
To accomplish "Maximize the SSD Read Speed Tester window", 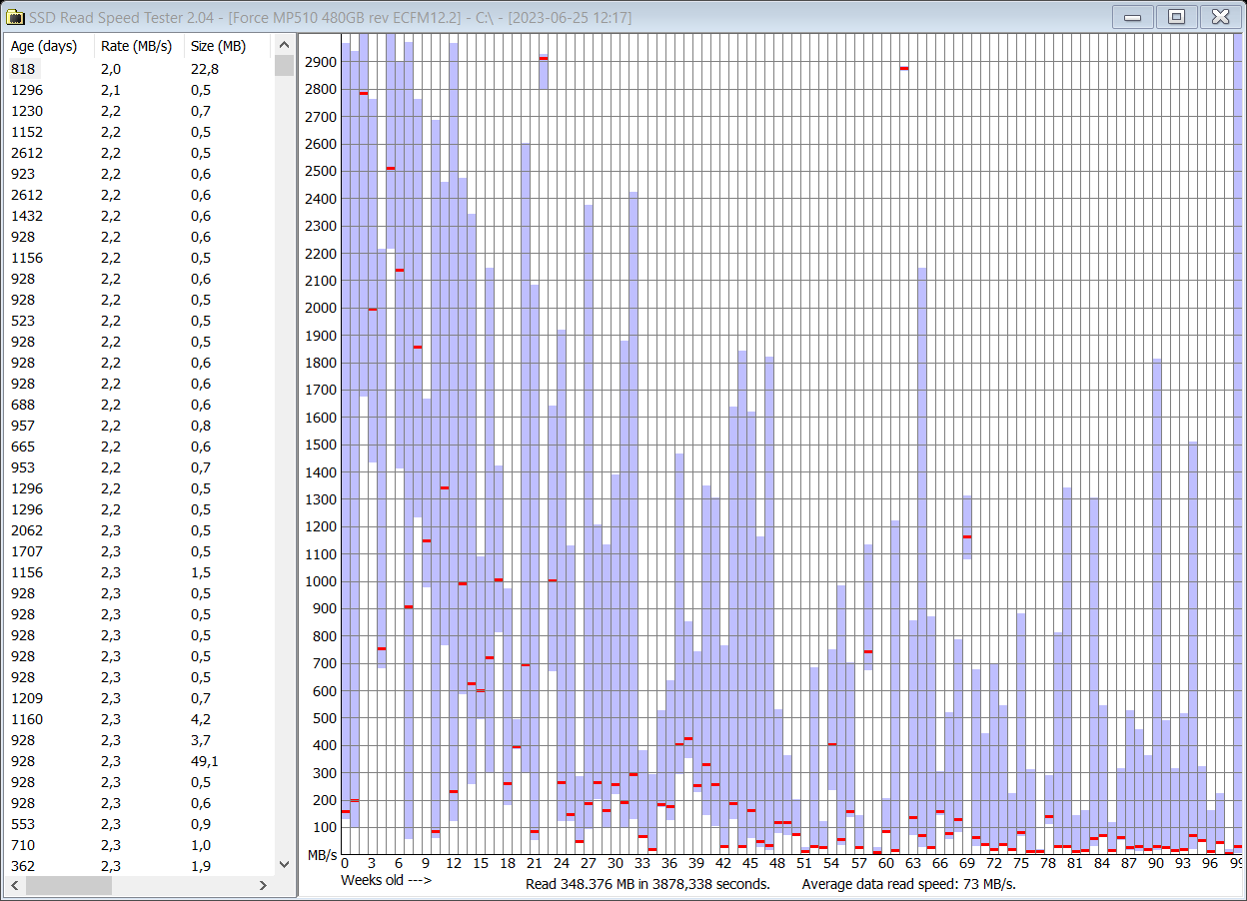I will 1176,16.
